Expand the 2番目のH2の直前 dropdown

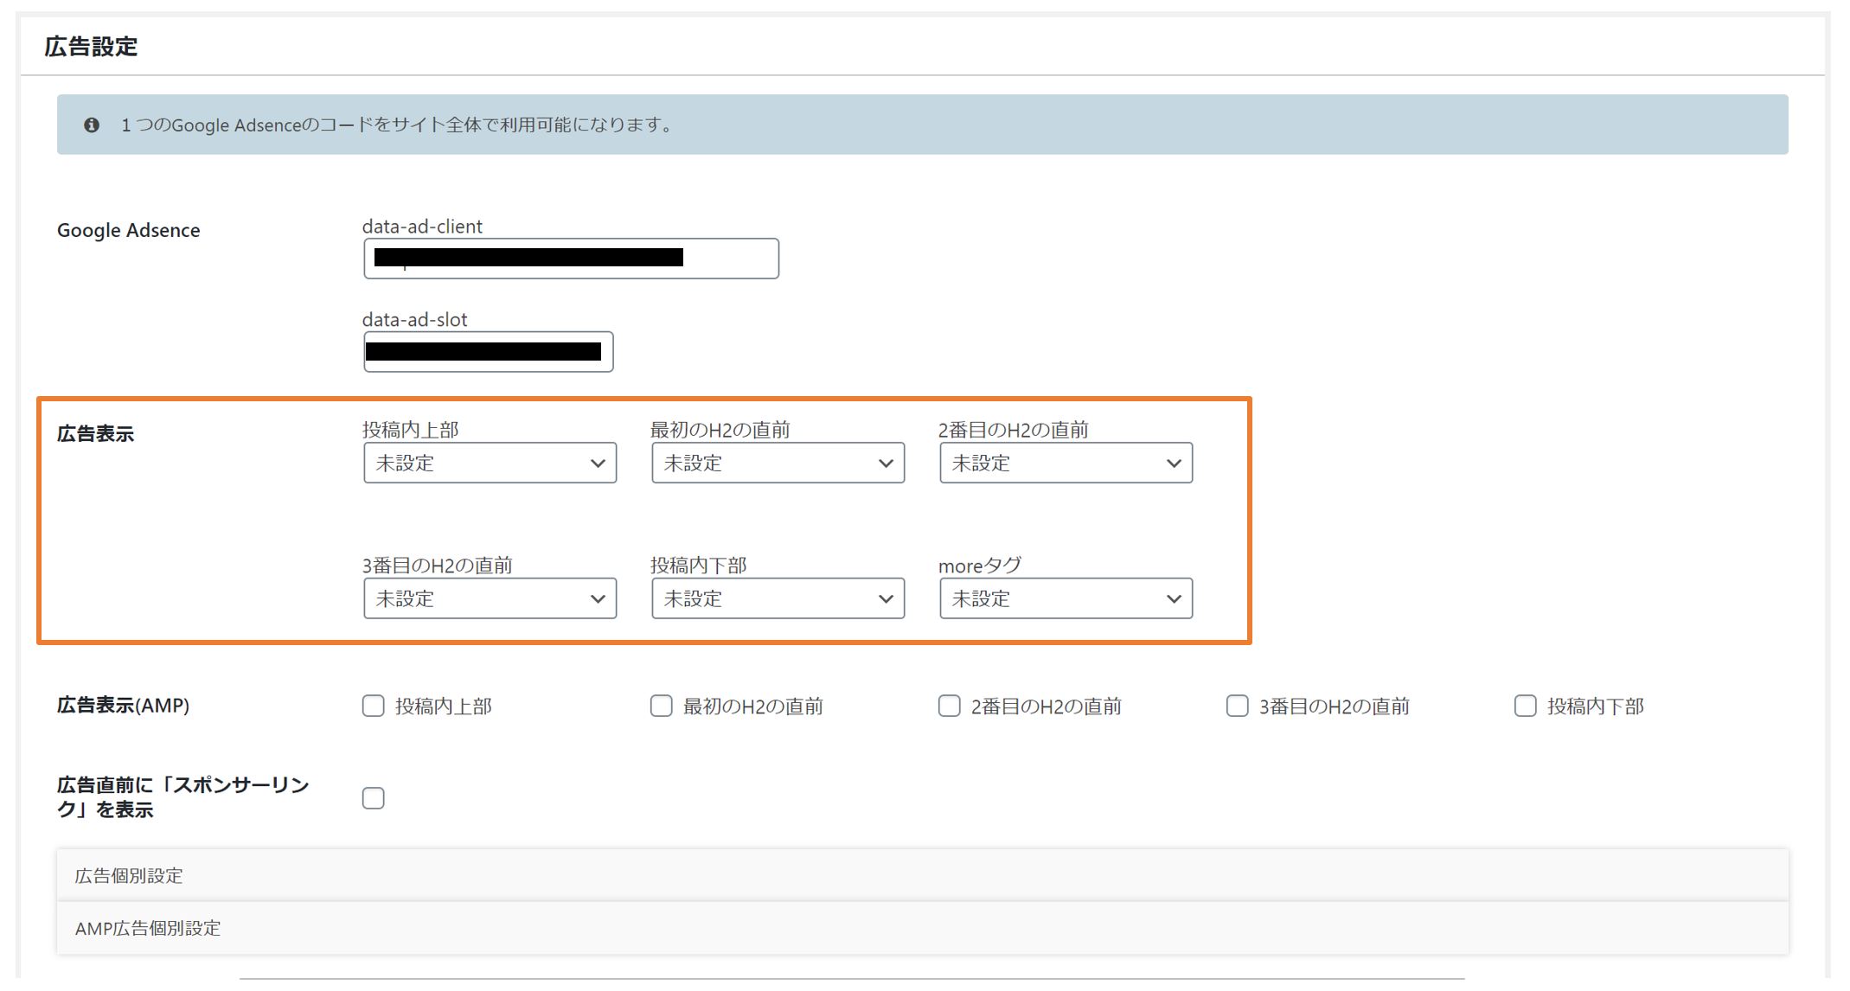1066,463
